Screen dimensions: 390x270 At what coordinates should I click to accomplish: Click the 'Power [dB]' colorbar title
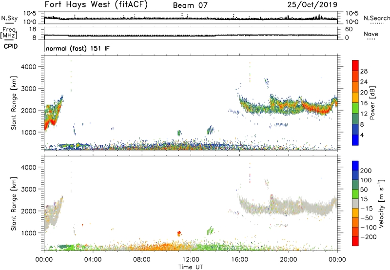[x=372, y=103]
